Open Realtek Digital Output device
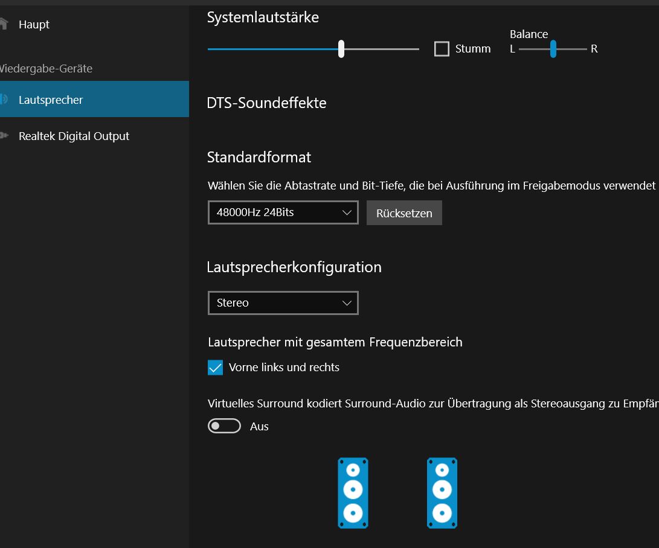This screenshot has width=659, height=548. coord(74,136)
